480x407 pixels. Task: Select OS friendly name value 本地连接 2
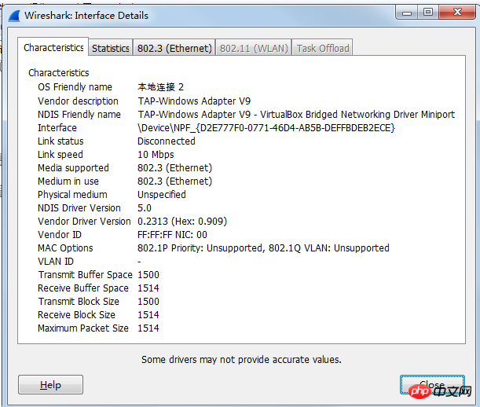[160, 87]
